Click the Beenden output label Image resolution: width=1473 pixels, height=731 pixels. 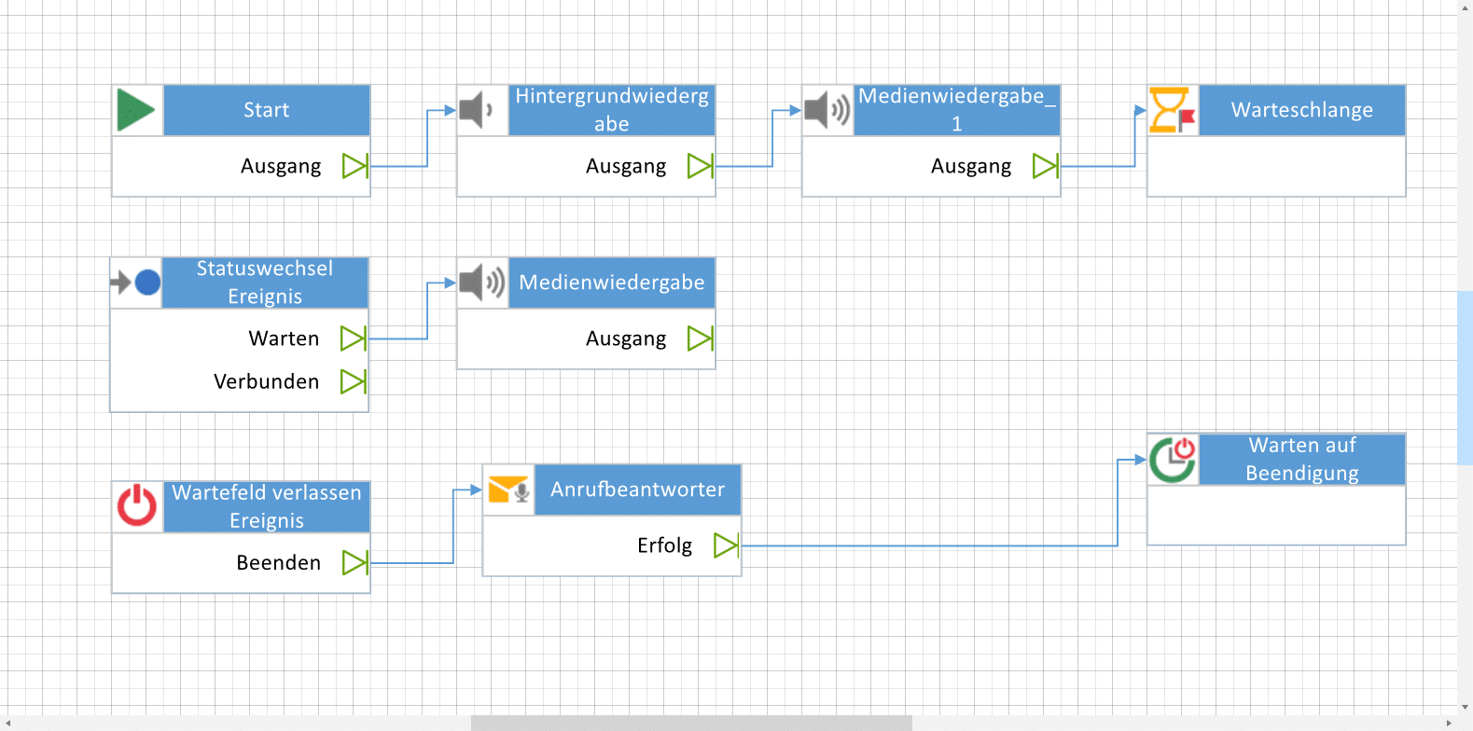tap(278, 562)
